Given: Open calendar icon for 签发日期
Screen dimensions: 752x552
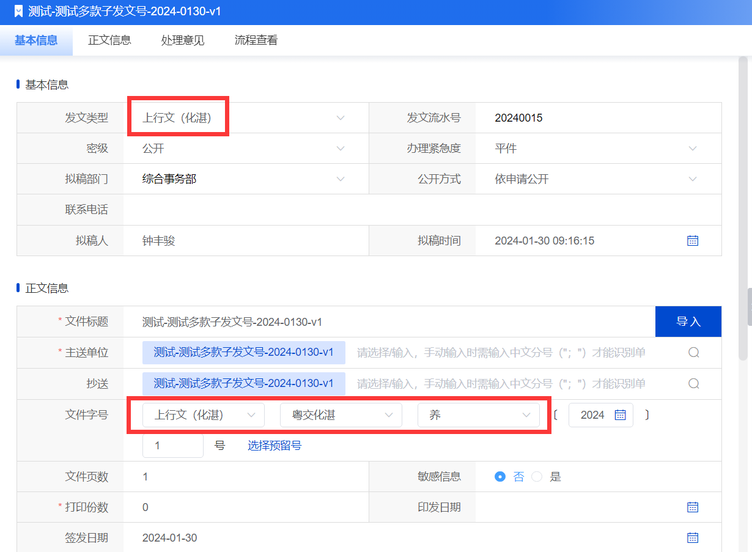Looking at the screenshot, I should (692, 538).
